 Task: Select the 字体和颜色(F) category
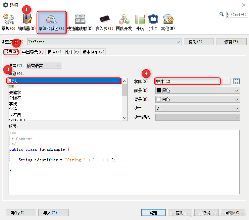tap(51, 22)
